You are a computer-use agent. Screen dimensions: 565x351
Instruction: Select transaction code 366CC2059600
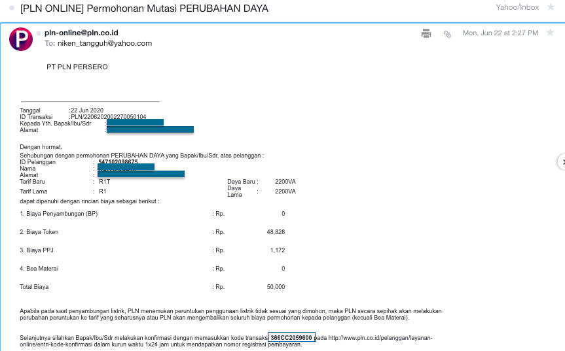291,338
